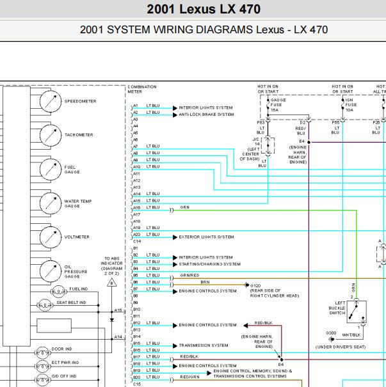Click the COMBINATION METER label

(142, 89)
